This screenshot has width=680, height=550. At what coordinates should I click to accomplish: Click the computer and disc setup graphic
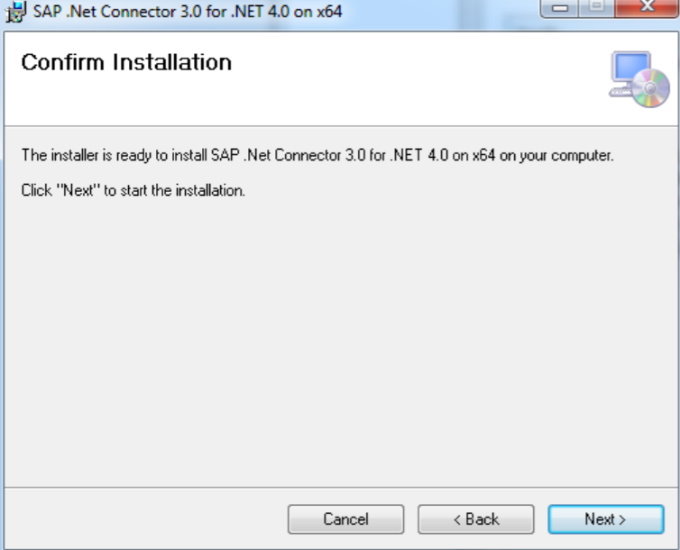coord(640,79)
